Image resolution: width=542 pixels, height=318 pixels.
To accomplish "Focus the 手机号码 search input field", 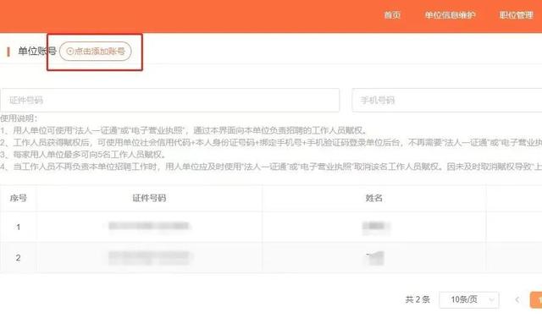I will 447,100.
